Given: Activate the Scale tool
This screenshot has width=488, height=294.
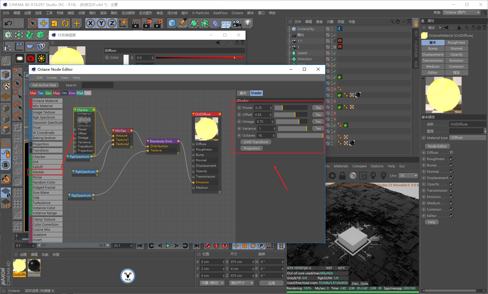Looking at the screenshot, I should 54,23.
